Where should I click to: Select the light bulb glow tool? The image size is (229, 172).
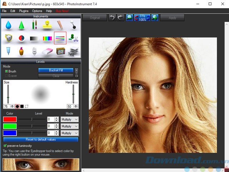pos(34,51)
